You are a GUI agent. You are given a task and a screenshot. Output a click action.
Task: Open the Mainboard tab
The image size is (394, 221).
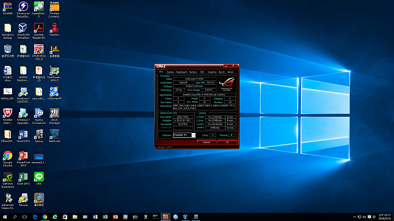pos(181,71)
